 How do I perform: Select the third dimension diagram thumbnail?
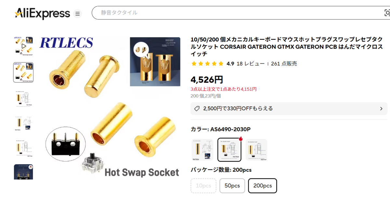point(23,98)
